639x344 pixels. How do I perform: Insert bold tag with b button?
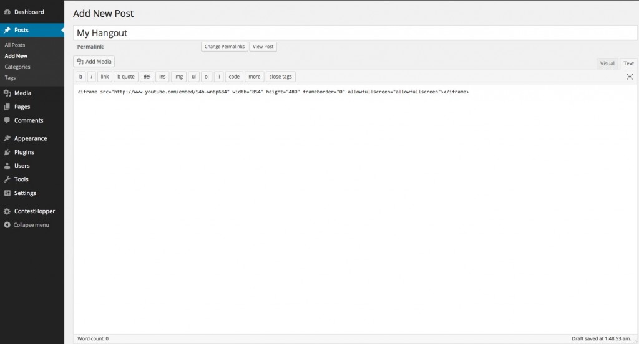80,77
